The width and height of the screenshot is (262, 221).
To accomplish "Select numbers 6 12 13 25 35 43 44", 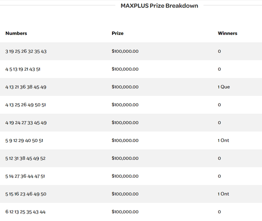I will point(25,212).
